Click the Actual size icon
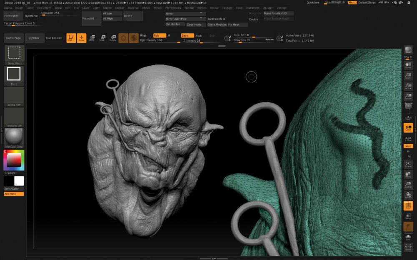The image size is (417, 260). tap(408, 86)
